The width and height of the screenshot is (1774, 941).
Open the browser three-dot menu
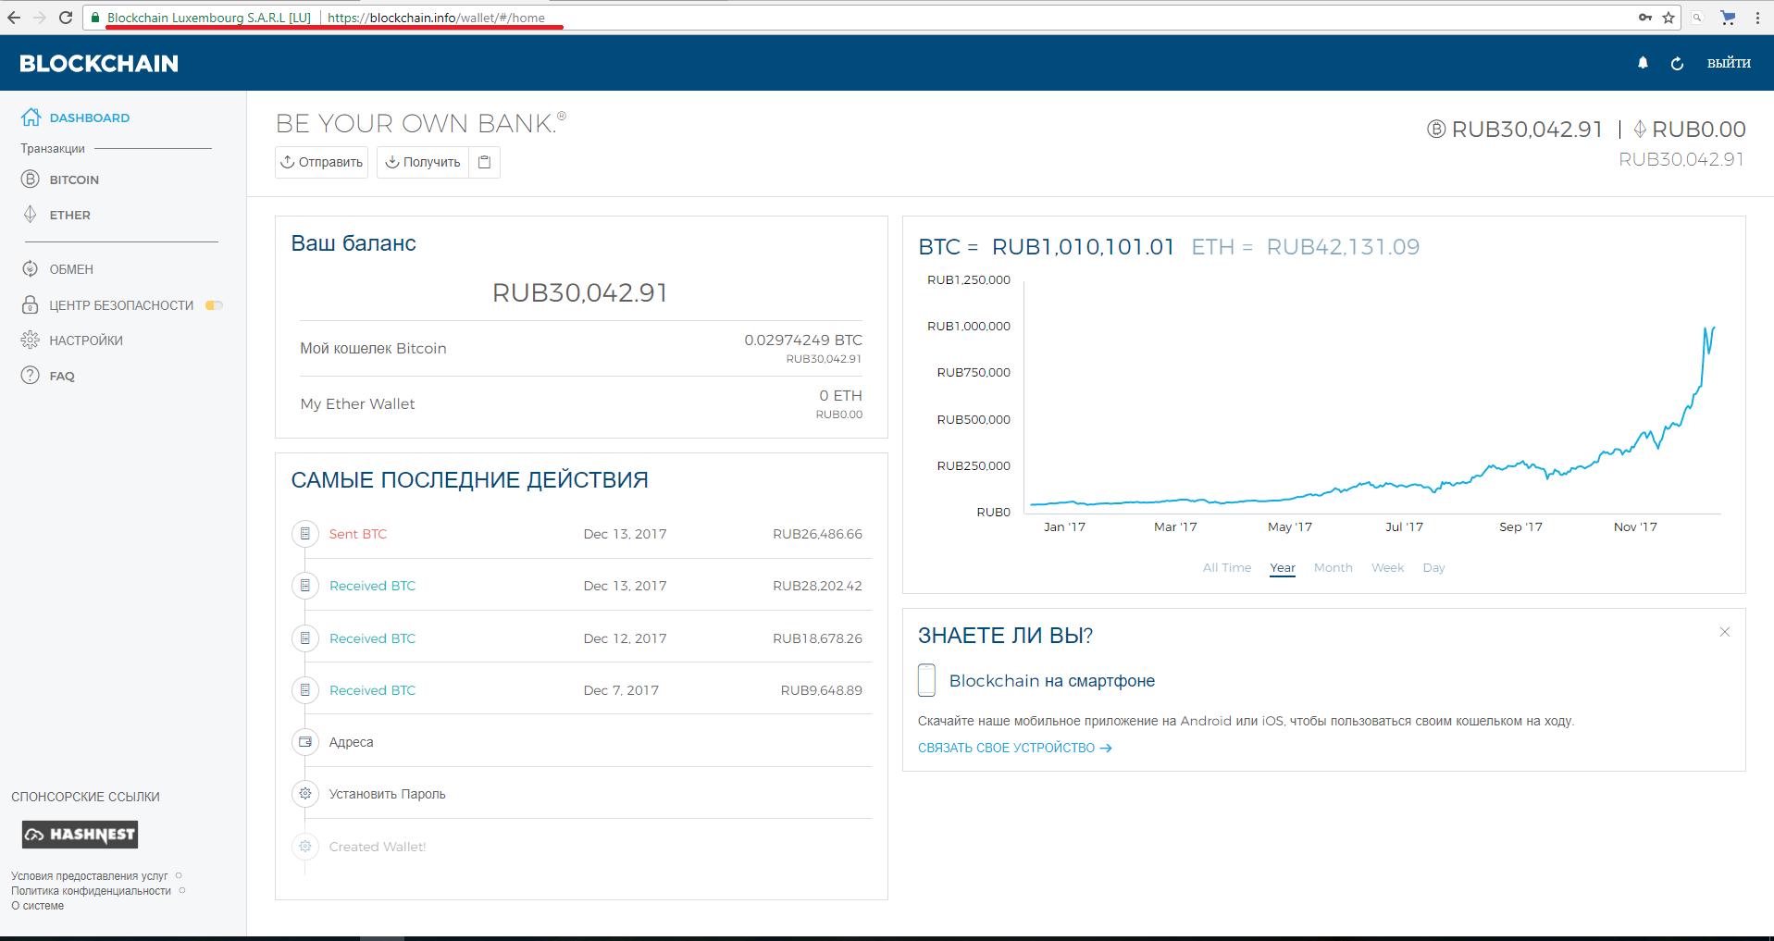coord(1757,18)
